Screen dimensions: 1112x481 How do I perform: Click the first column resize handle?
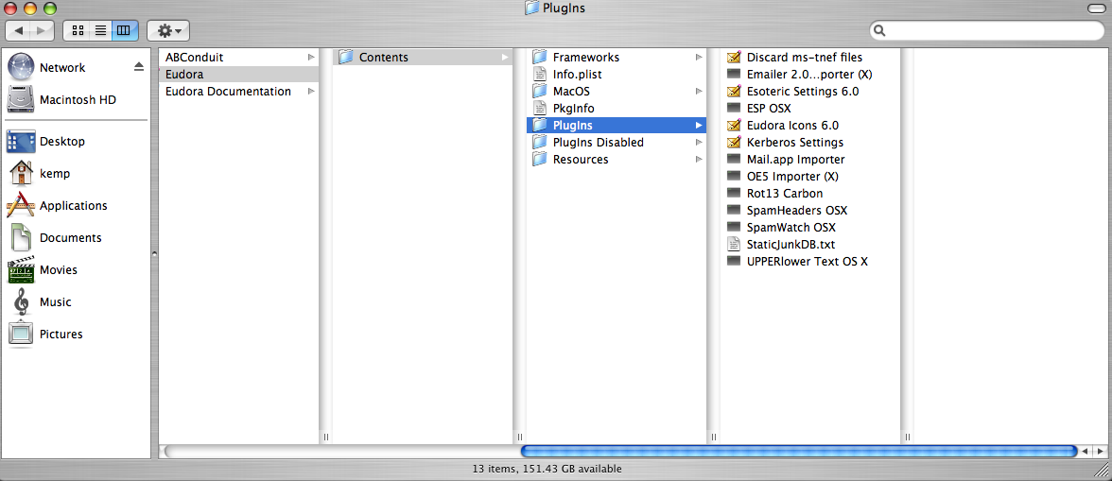click(326, 438)
